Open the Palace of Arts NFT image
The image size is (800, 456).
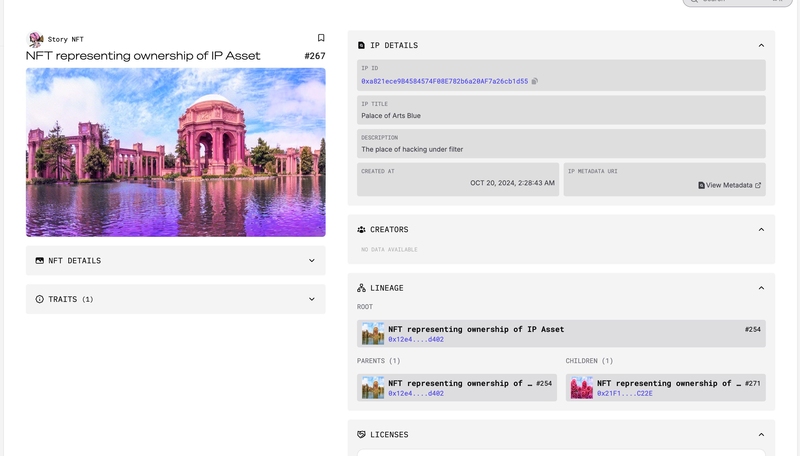[x=175, y=152]
